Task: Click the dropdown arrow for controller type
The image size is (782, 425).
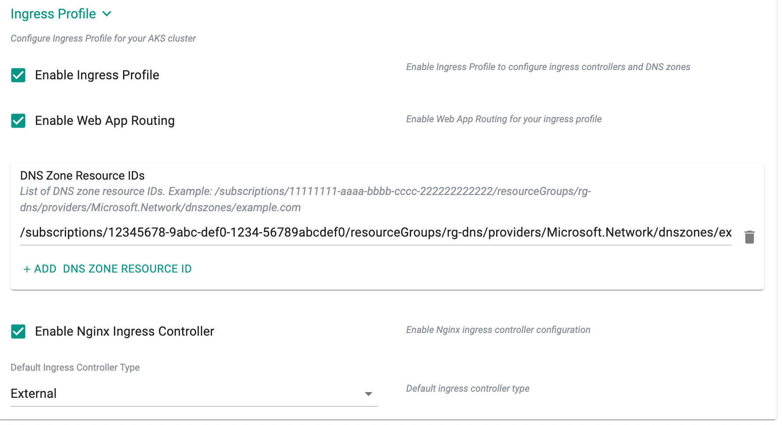Action: pyautogui.click(x=368, y=394)
